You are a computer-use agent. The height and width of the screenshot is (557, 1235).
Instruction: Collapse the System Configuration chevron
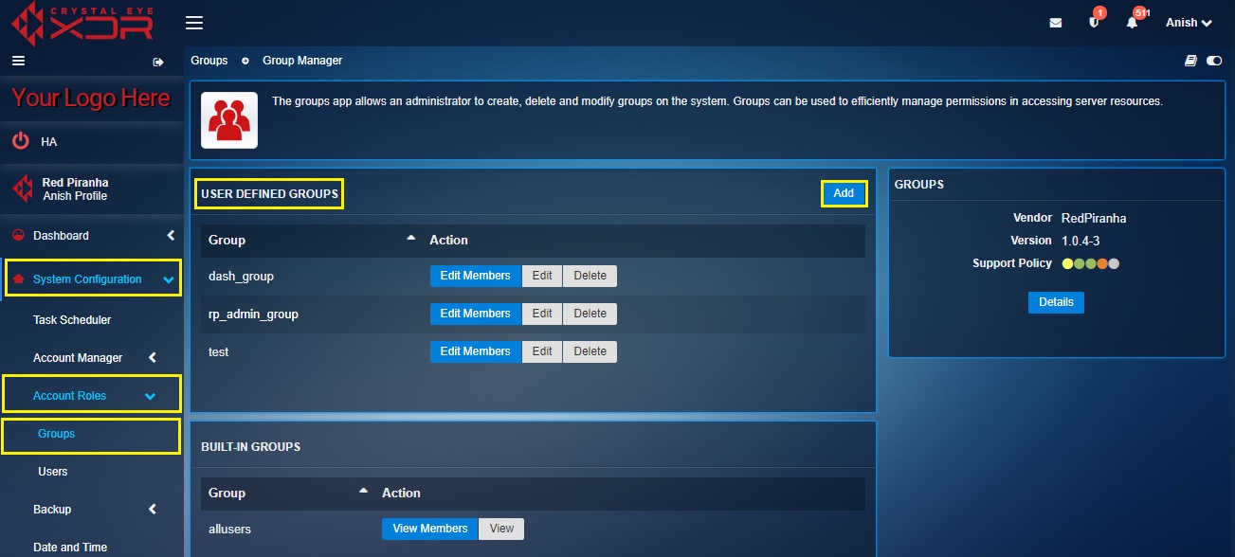[169, 279]
